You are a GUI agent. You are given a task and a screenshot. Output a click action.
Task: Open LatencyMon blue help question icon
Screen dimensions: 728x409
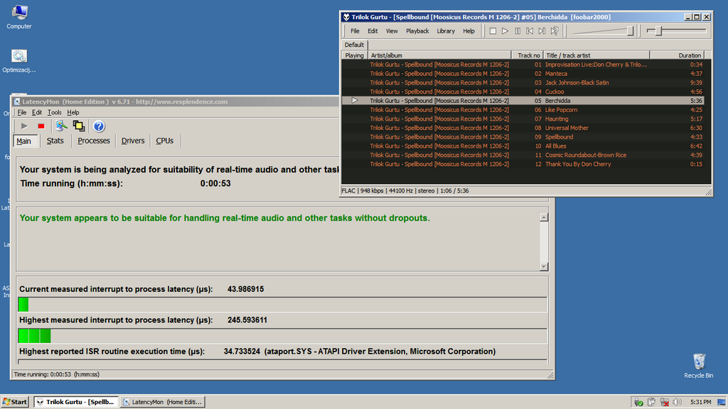pos(98,126)
